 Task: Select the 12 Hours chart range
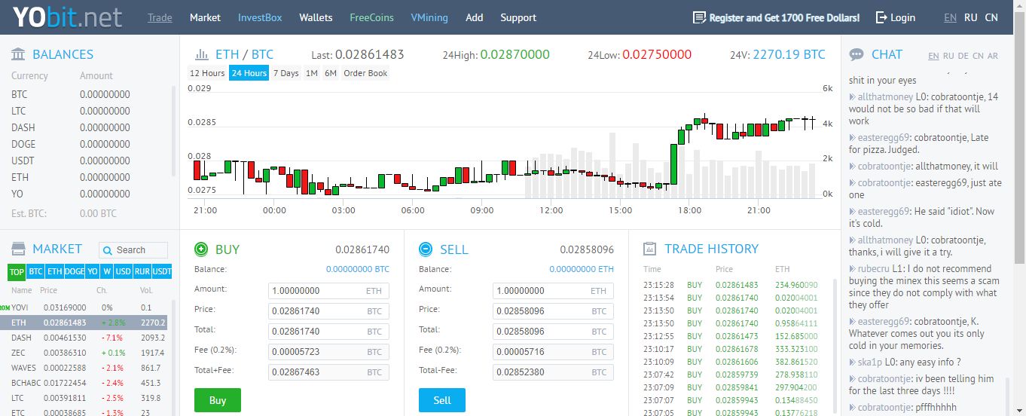click(x=207, y=73)
